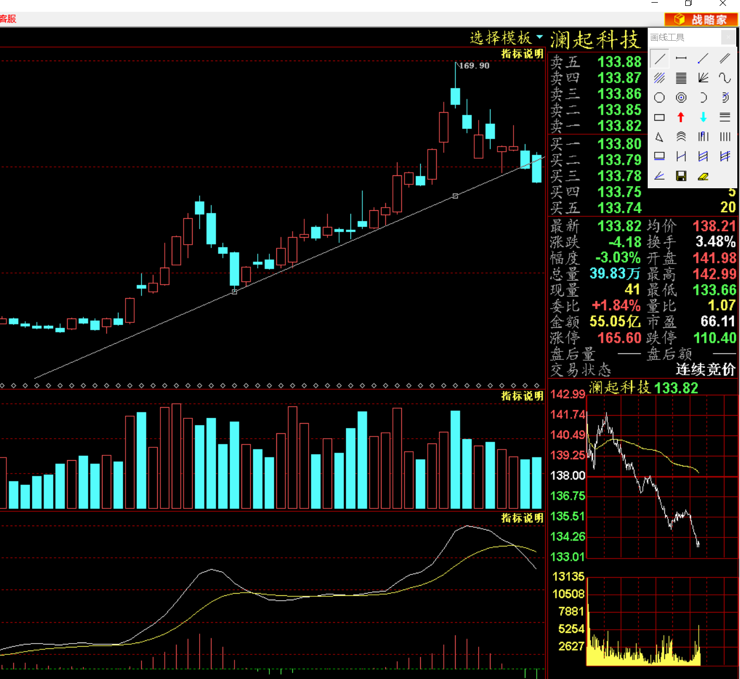Click the 涨停 limit-up price 165.60
Viewport: 740px width, 679px height.
click(619, 338)
